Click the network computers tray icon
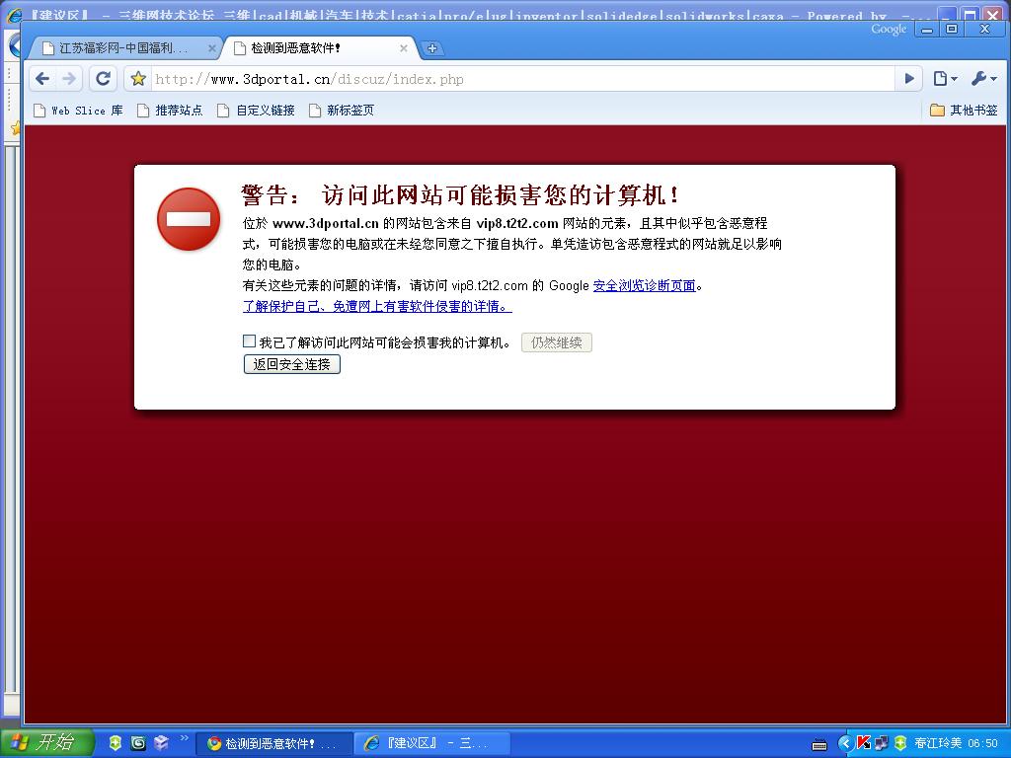1011x758 pixels. tap(881, 743)
